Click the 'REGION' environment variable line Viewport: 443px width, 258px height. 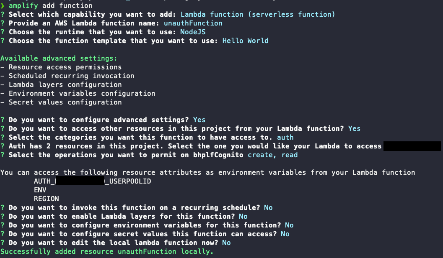(46, 199)
